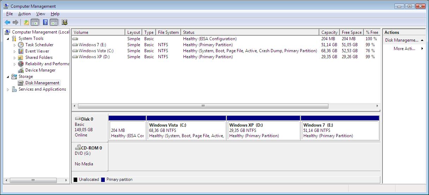Select Device Manager in the tree
The width and height of the screenshot is (429, 195).
coord(40,70)
